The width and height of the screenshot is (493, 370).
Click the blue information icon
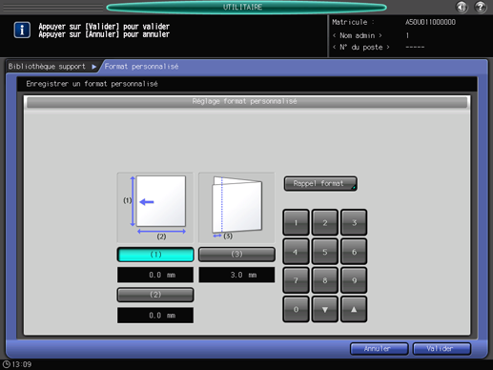pyautogui.click(x=22, y=30)
